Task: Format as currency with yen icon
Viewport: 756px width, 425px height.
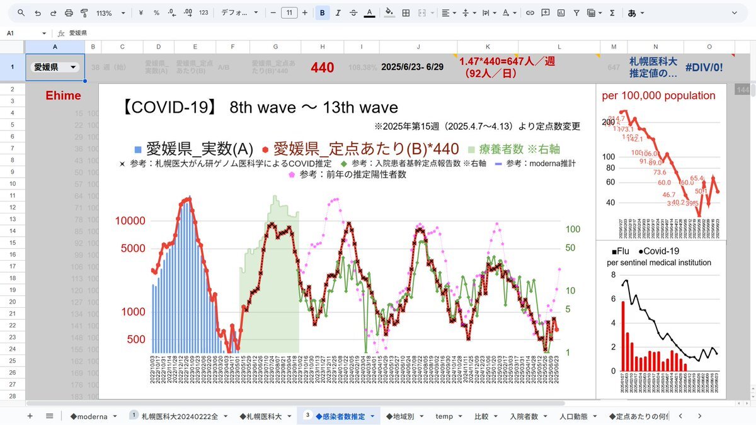Action: (140, 13)
